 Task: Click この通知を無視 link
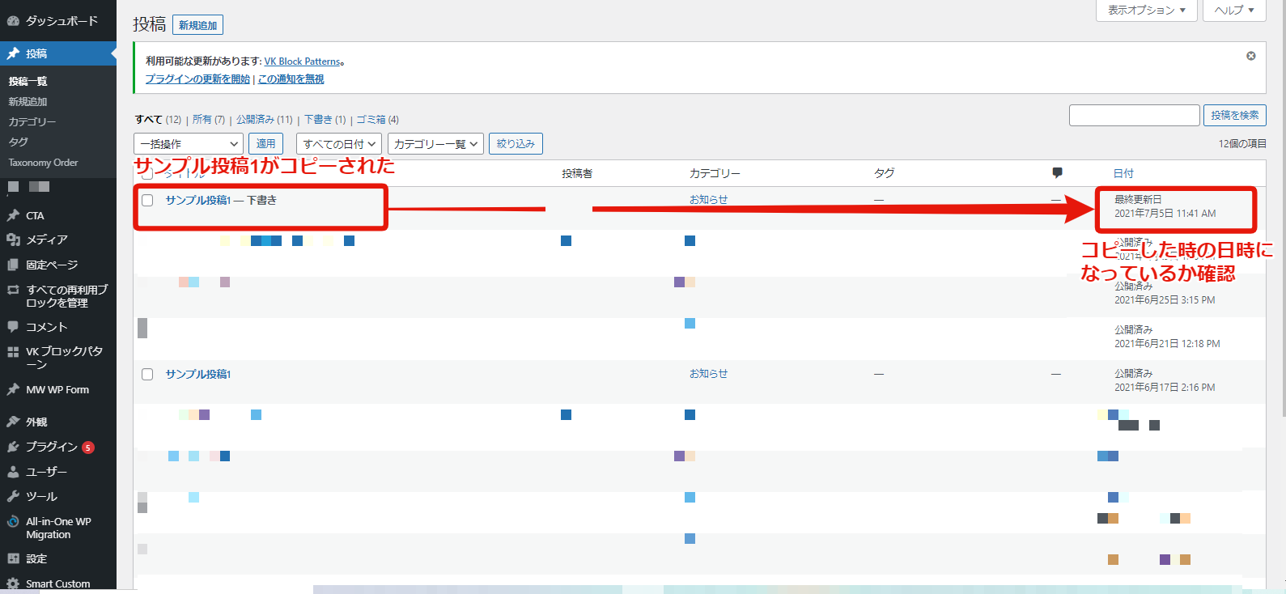[291, 78]
